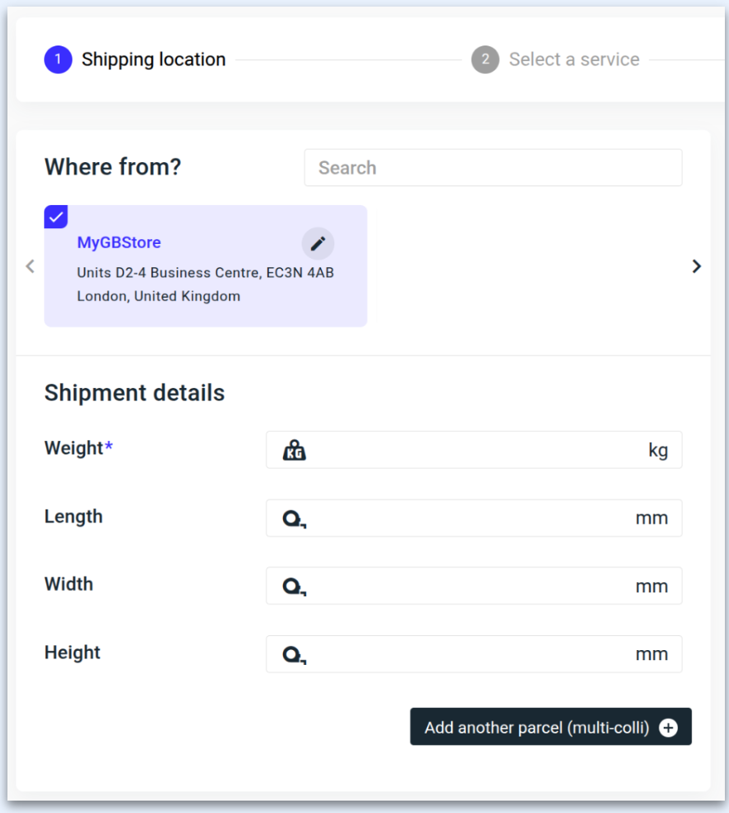Click the step 2 circle icon
The height and width of the screenshot is (813, 729).
[x=485, y=60]
